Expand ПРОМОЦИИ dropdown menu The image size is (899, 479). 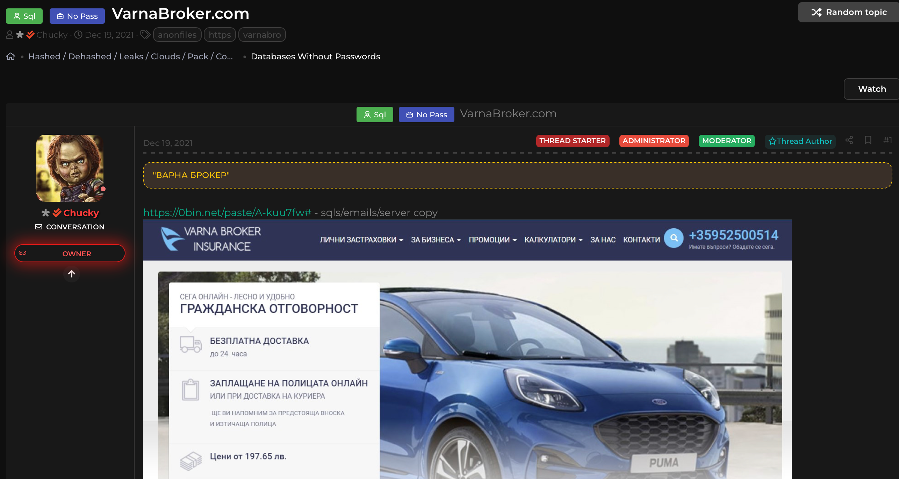[x=493, y=240]
